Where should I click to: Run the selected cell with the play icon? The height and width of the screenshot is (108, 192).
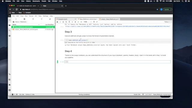[72, 22]
